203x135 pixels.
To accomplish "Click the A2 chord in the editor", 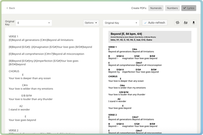I will coord(21,106).
